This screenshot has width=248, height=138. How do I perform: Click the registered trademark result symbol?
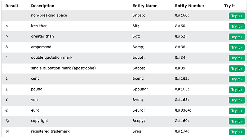(7, 131)
